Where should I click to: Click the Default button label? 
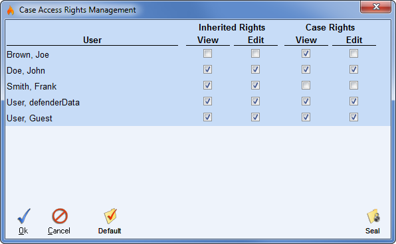[x=110, y=231]
